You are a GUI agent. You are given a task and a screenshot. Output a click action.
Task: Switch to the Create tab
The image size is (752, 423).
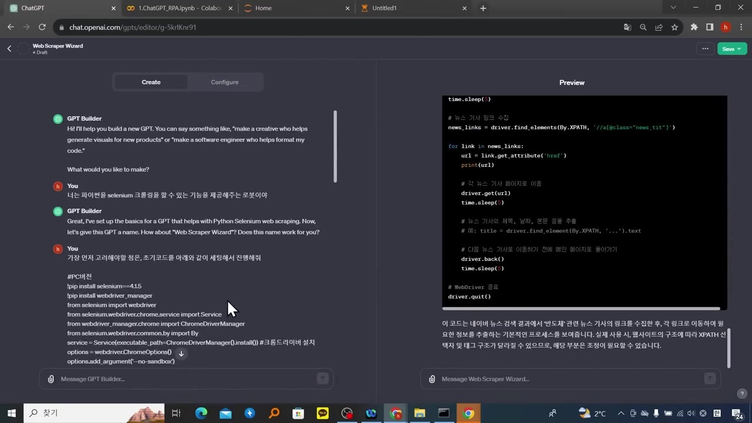tap(151, 82)
